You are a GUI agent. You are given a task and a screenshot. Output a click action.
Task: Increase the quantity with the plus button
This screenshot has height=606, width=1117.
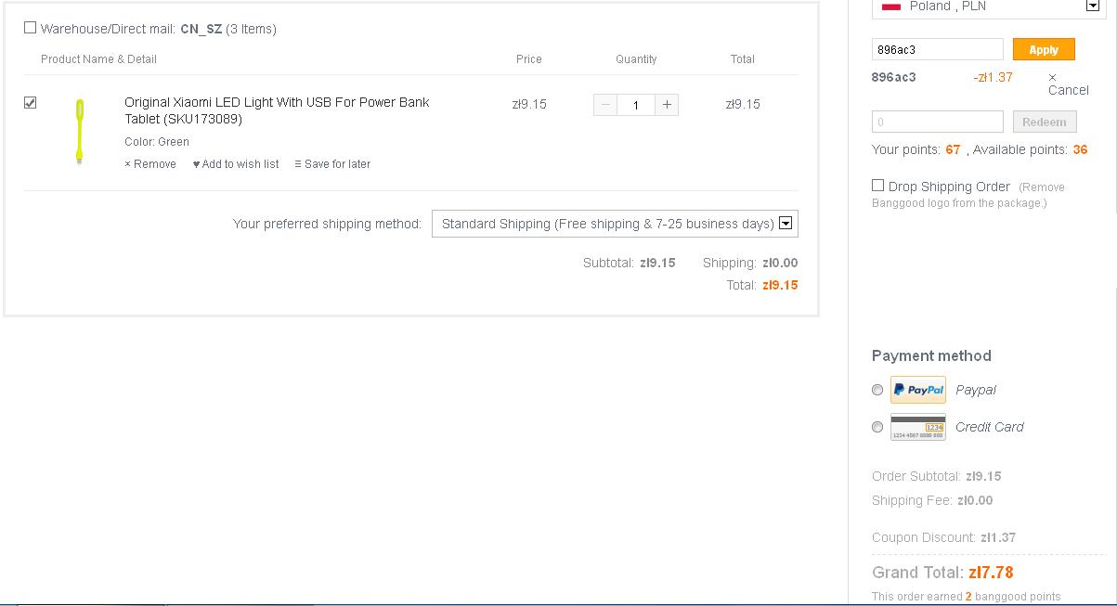click(x=667, y=105)
